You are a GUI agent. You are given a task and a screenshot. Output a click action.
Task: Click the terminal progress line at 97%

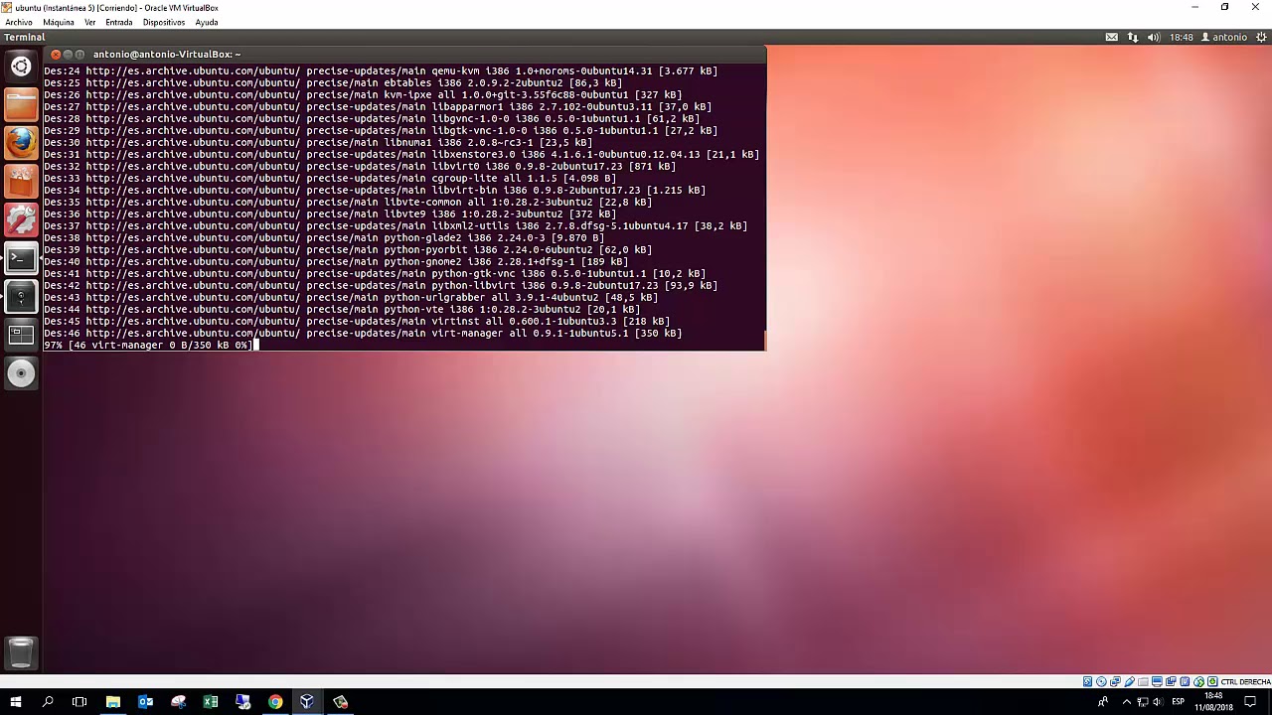[149, 345]
